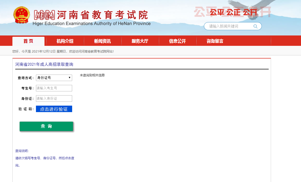Click the 河南省教育考试院 site title

(102, 15)
